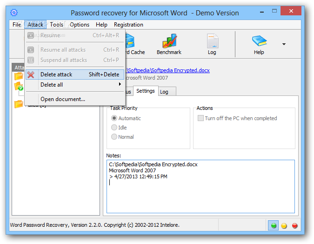This screenshot has width=314, height=244.
Task: Open the Softpedia Encrypted.docx file link
Action: [167, 70]
